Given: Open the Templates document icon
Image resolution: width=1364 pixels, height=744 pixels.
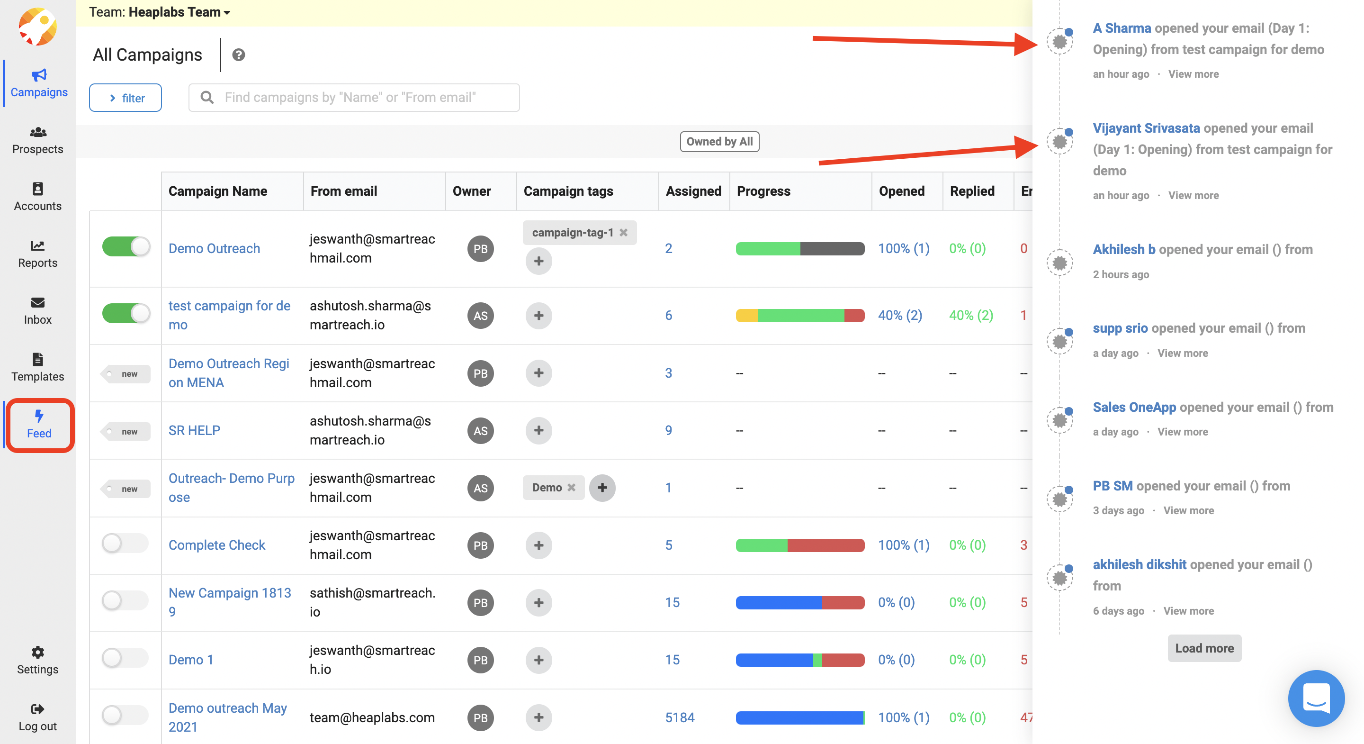Looking at the screenshot, I should pyautogui.click(x=37, y=359).
